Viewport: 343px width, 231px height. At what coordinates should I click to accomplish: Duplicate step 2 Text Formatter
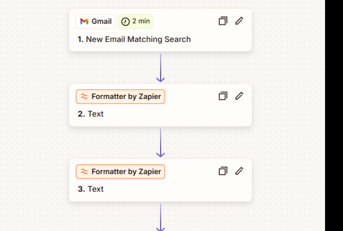click(x=223, y=96)
